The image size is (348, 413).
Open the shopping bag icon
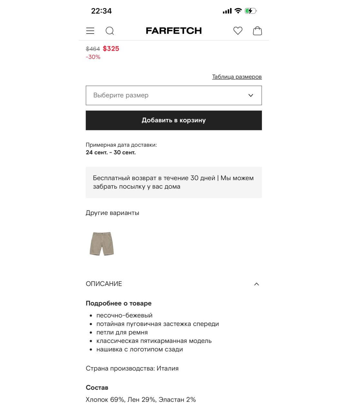tap(257, 31)
